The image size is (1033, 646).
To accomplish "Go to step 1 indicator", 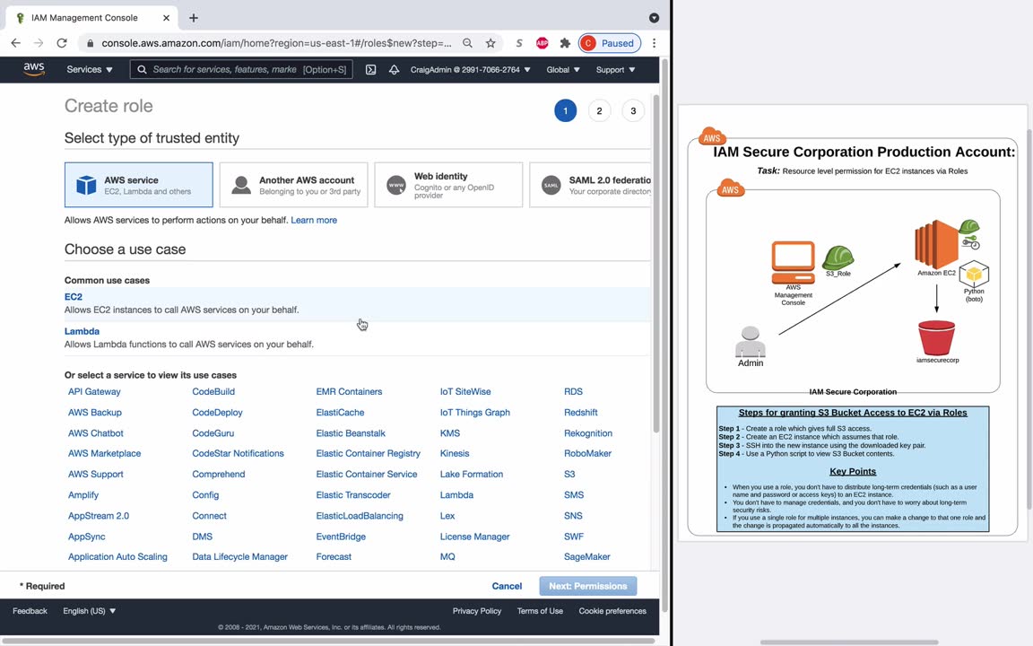I will 565,110.
